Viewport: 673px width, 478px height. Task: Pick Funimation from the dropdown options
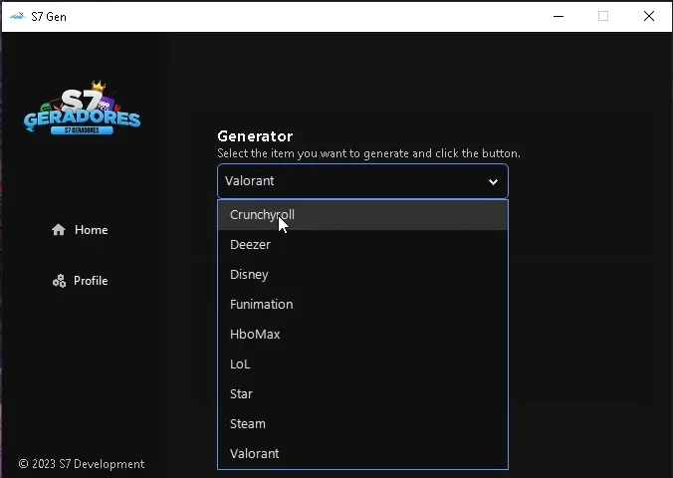[362, 305]
